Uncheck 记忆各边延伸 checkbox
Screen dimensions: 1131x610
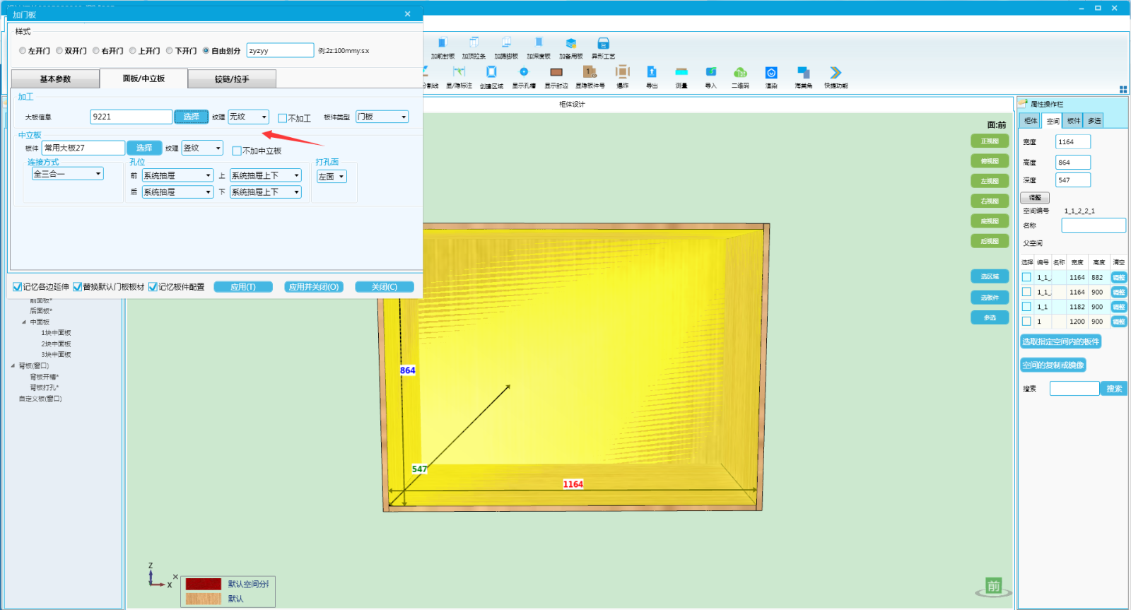[x=18, y=287]
